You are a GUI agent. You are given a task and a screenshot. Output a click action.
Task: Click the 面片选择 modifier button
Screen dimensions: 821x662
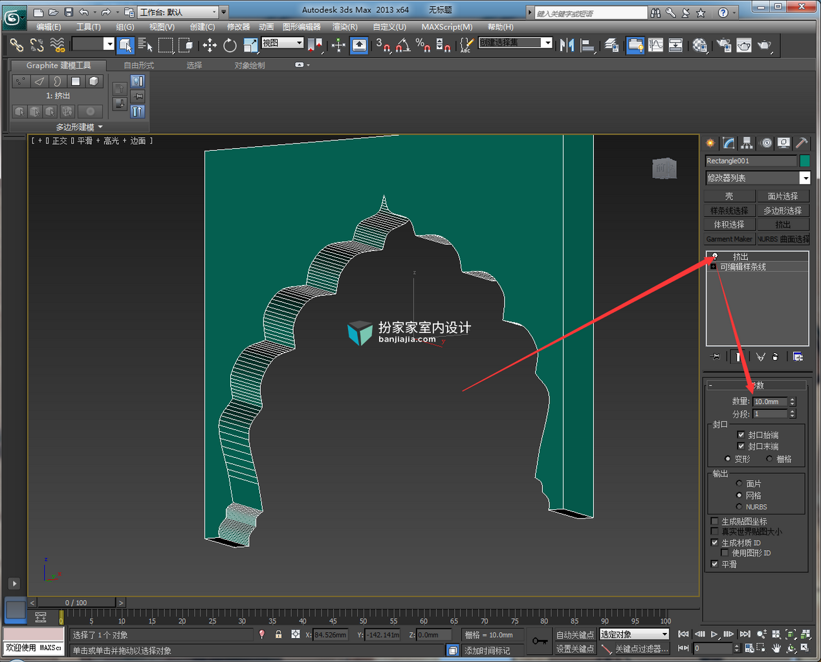click(783, 196)
